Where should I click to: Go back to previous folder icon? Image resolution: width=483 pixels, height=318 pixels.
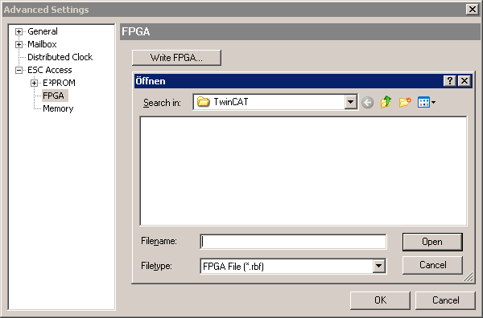click(368, 102)
